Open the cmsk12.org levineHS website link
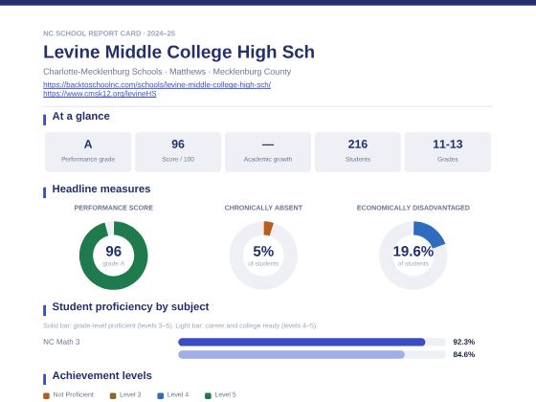The height and width of the screenshot is (402, 536). point(100,94)
